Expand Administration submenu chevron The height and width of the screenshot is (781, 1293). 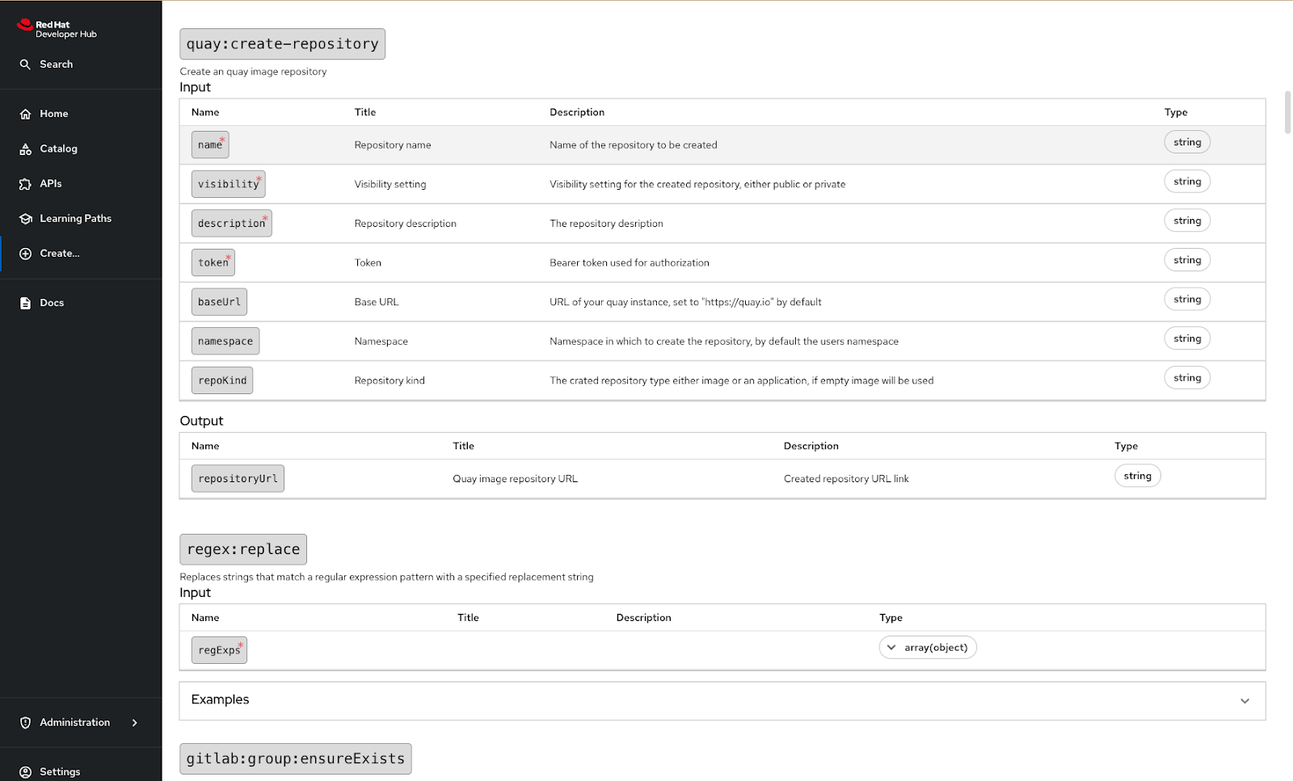tap(135, 723)
